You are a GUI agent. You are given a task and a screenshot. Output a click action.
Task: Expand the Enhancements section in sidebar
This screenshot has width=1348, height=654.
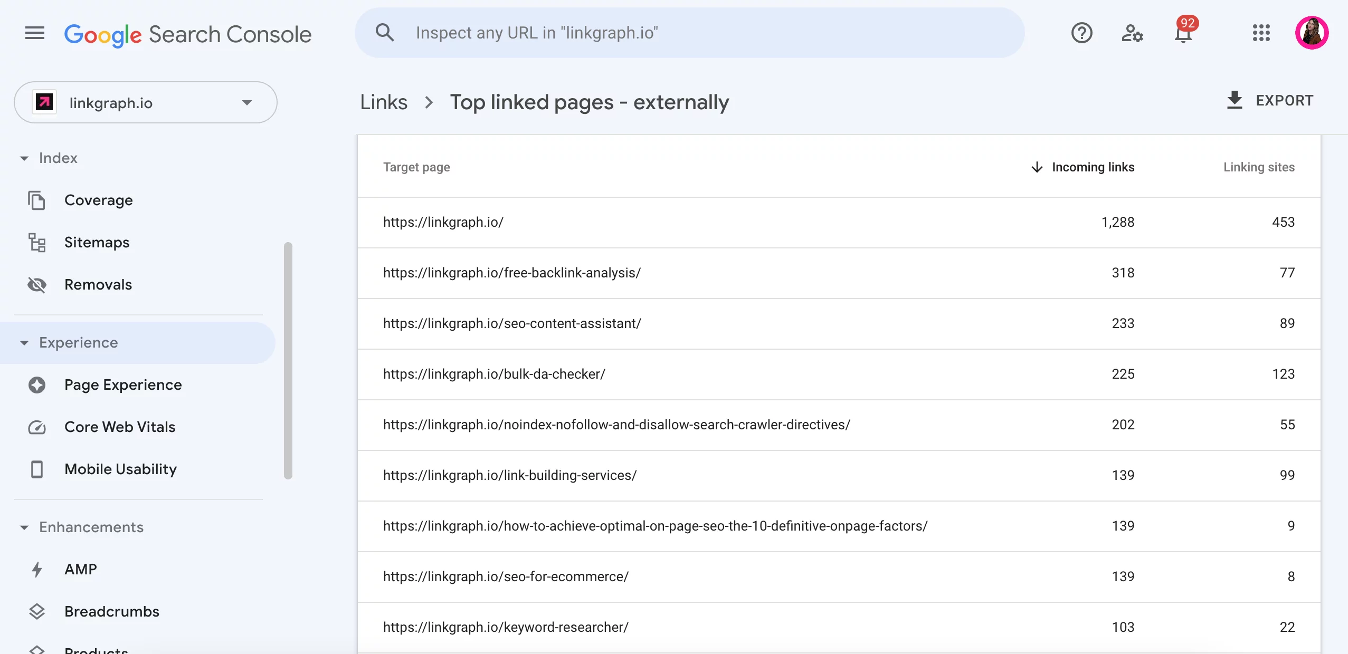pyautogui.click(x=23, y=527)
